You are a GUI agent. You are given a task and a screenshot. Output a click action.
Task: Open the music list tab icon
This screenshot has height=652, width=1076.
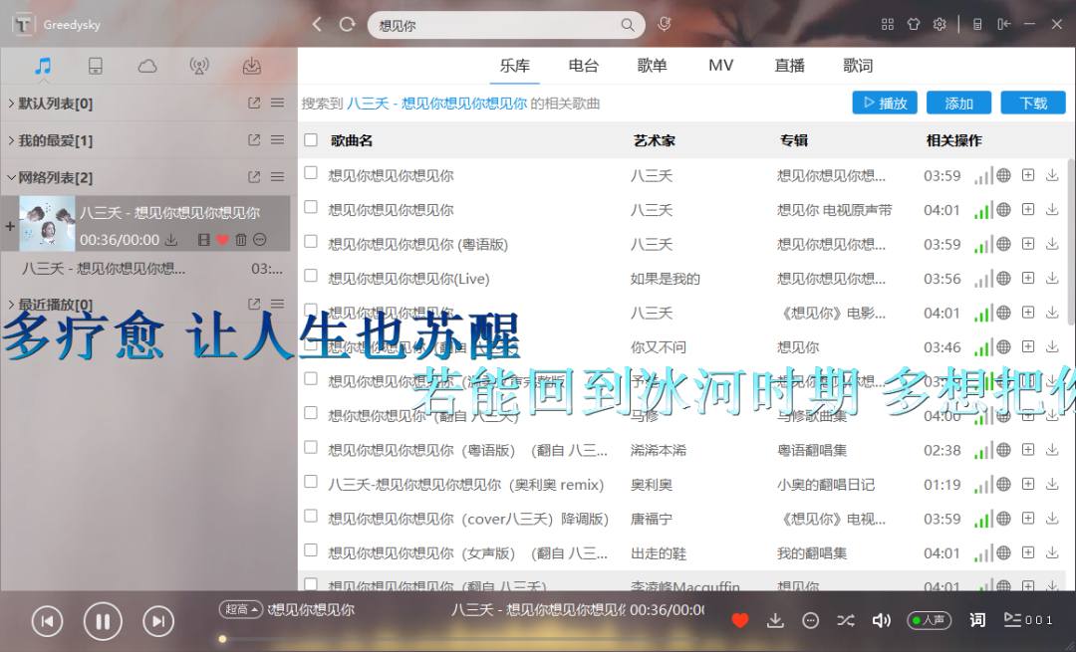43,66
